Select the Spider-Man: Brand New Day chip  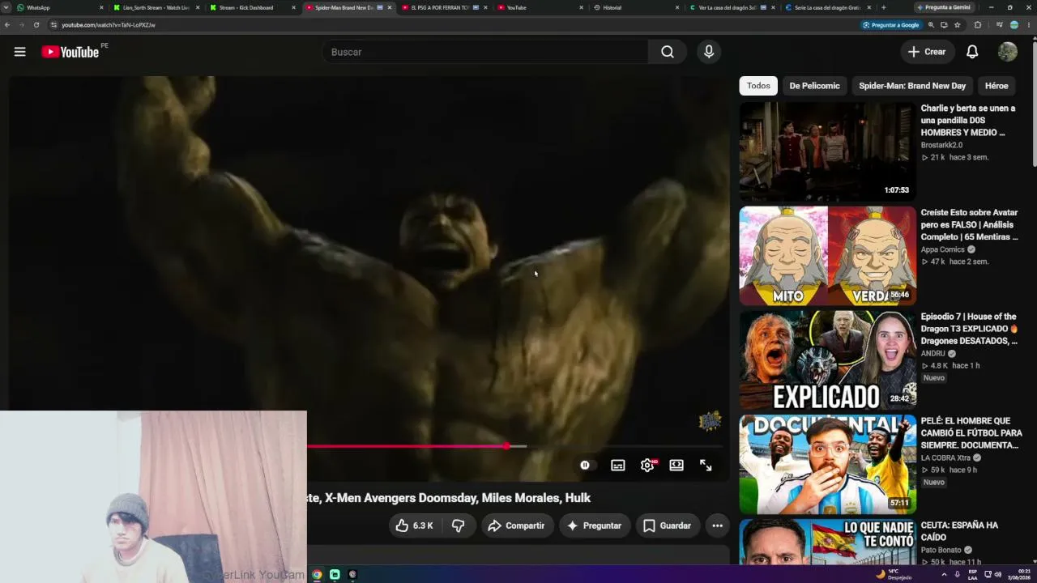tap(912, 86)
